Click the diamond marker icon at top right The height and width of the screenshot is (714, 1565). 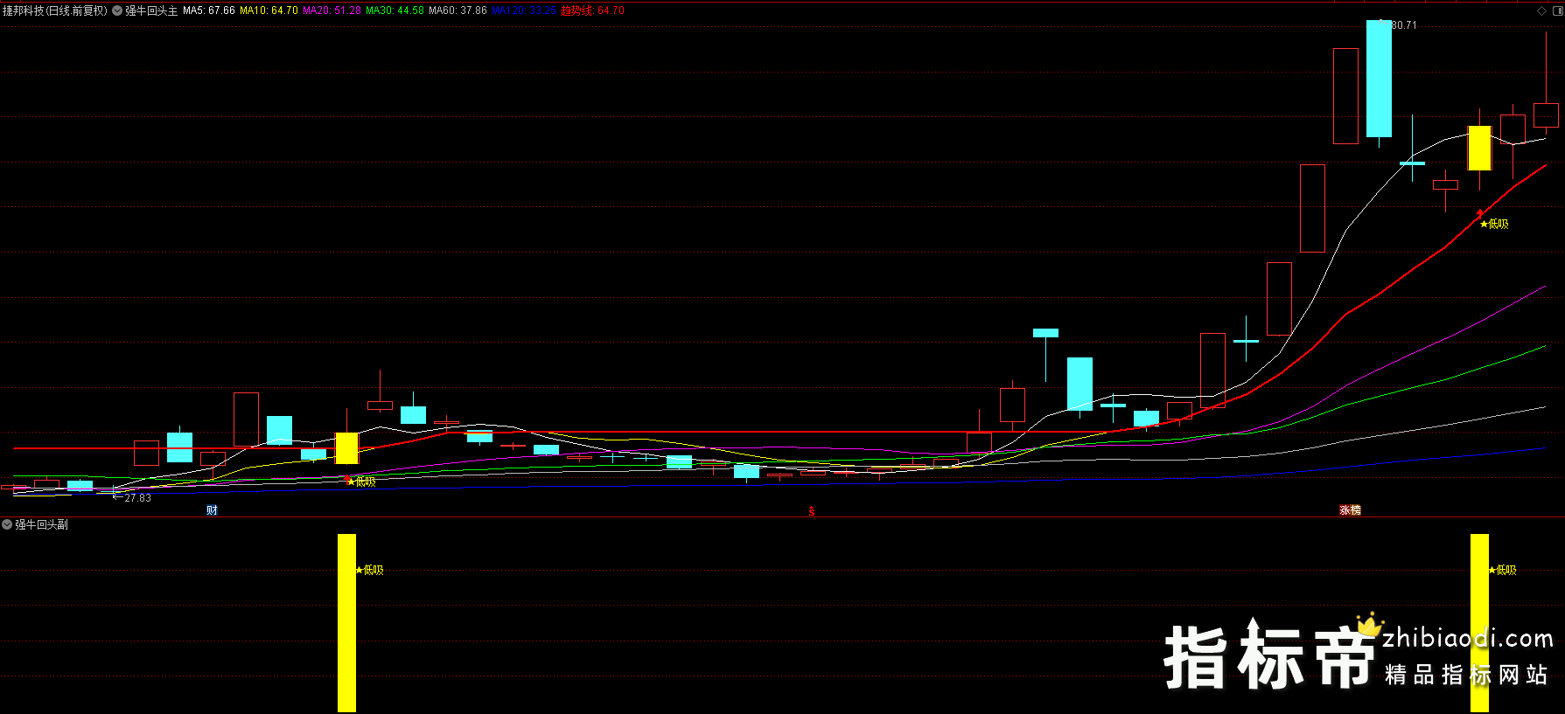(1541, 10)
